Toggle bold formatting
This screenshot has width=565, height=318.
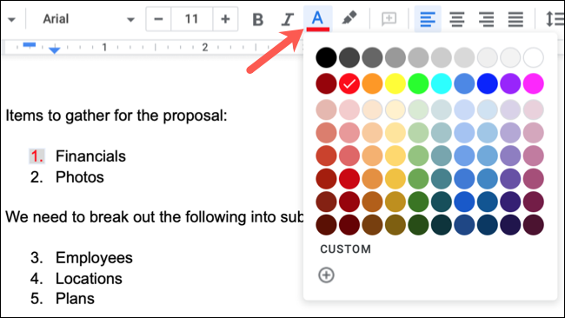point(257,19)
